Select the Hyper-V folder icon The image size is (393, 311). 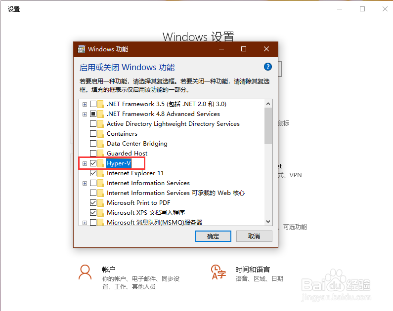point(100,163)
